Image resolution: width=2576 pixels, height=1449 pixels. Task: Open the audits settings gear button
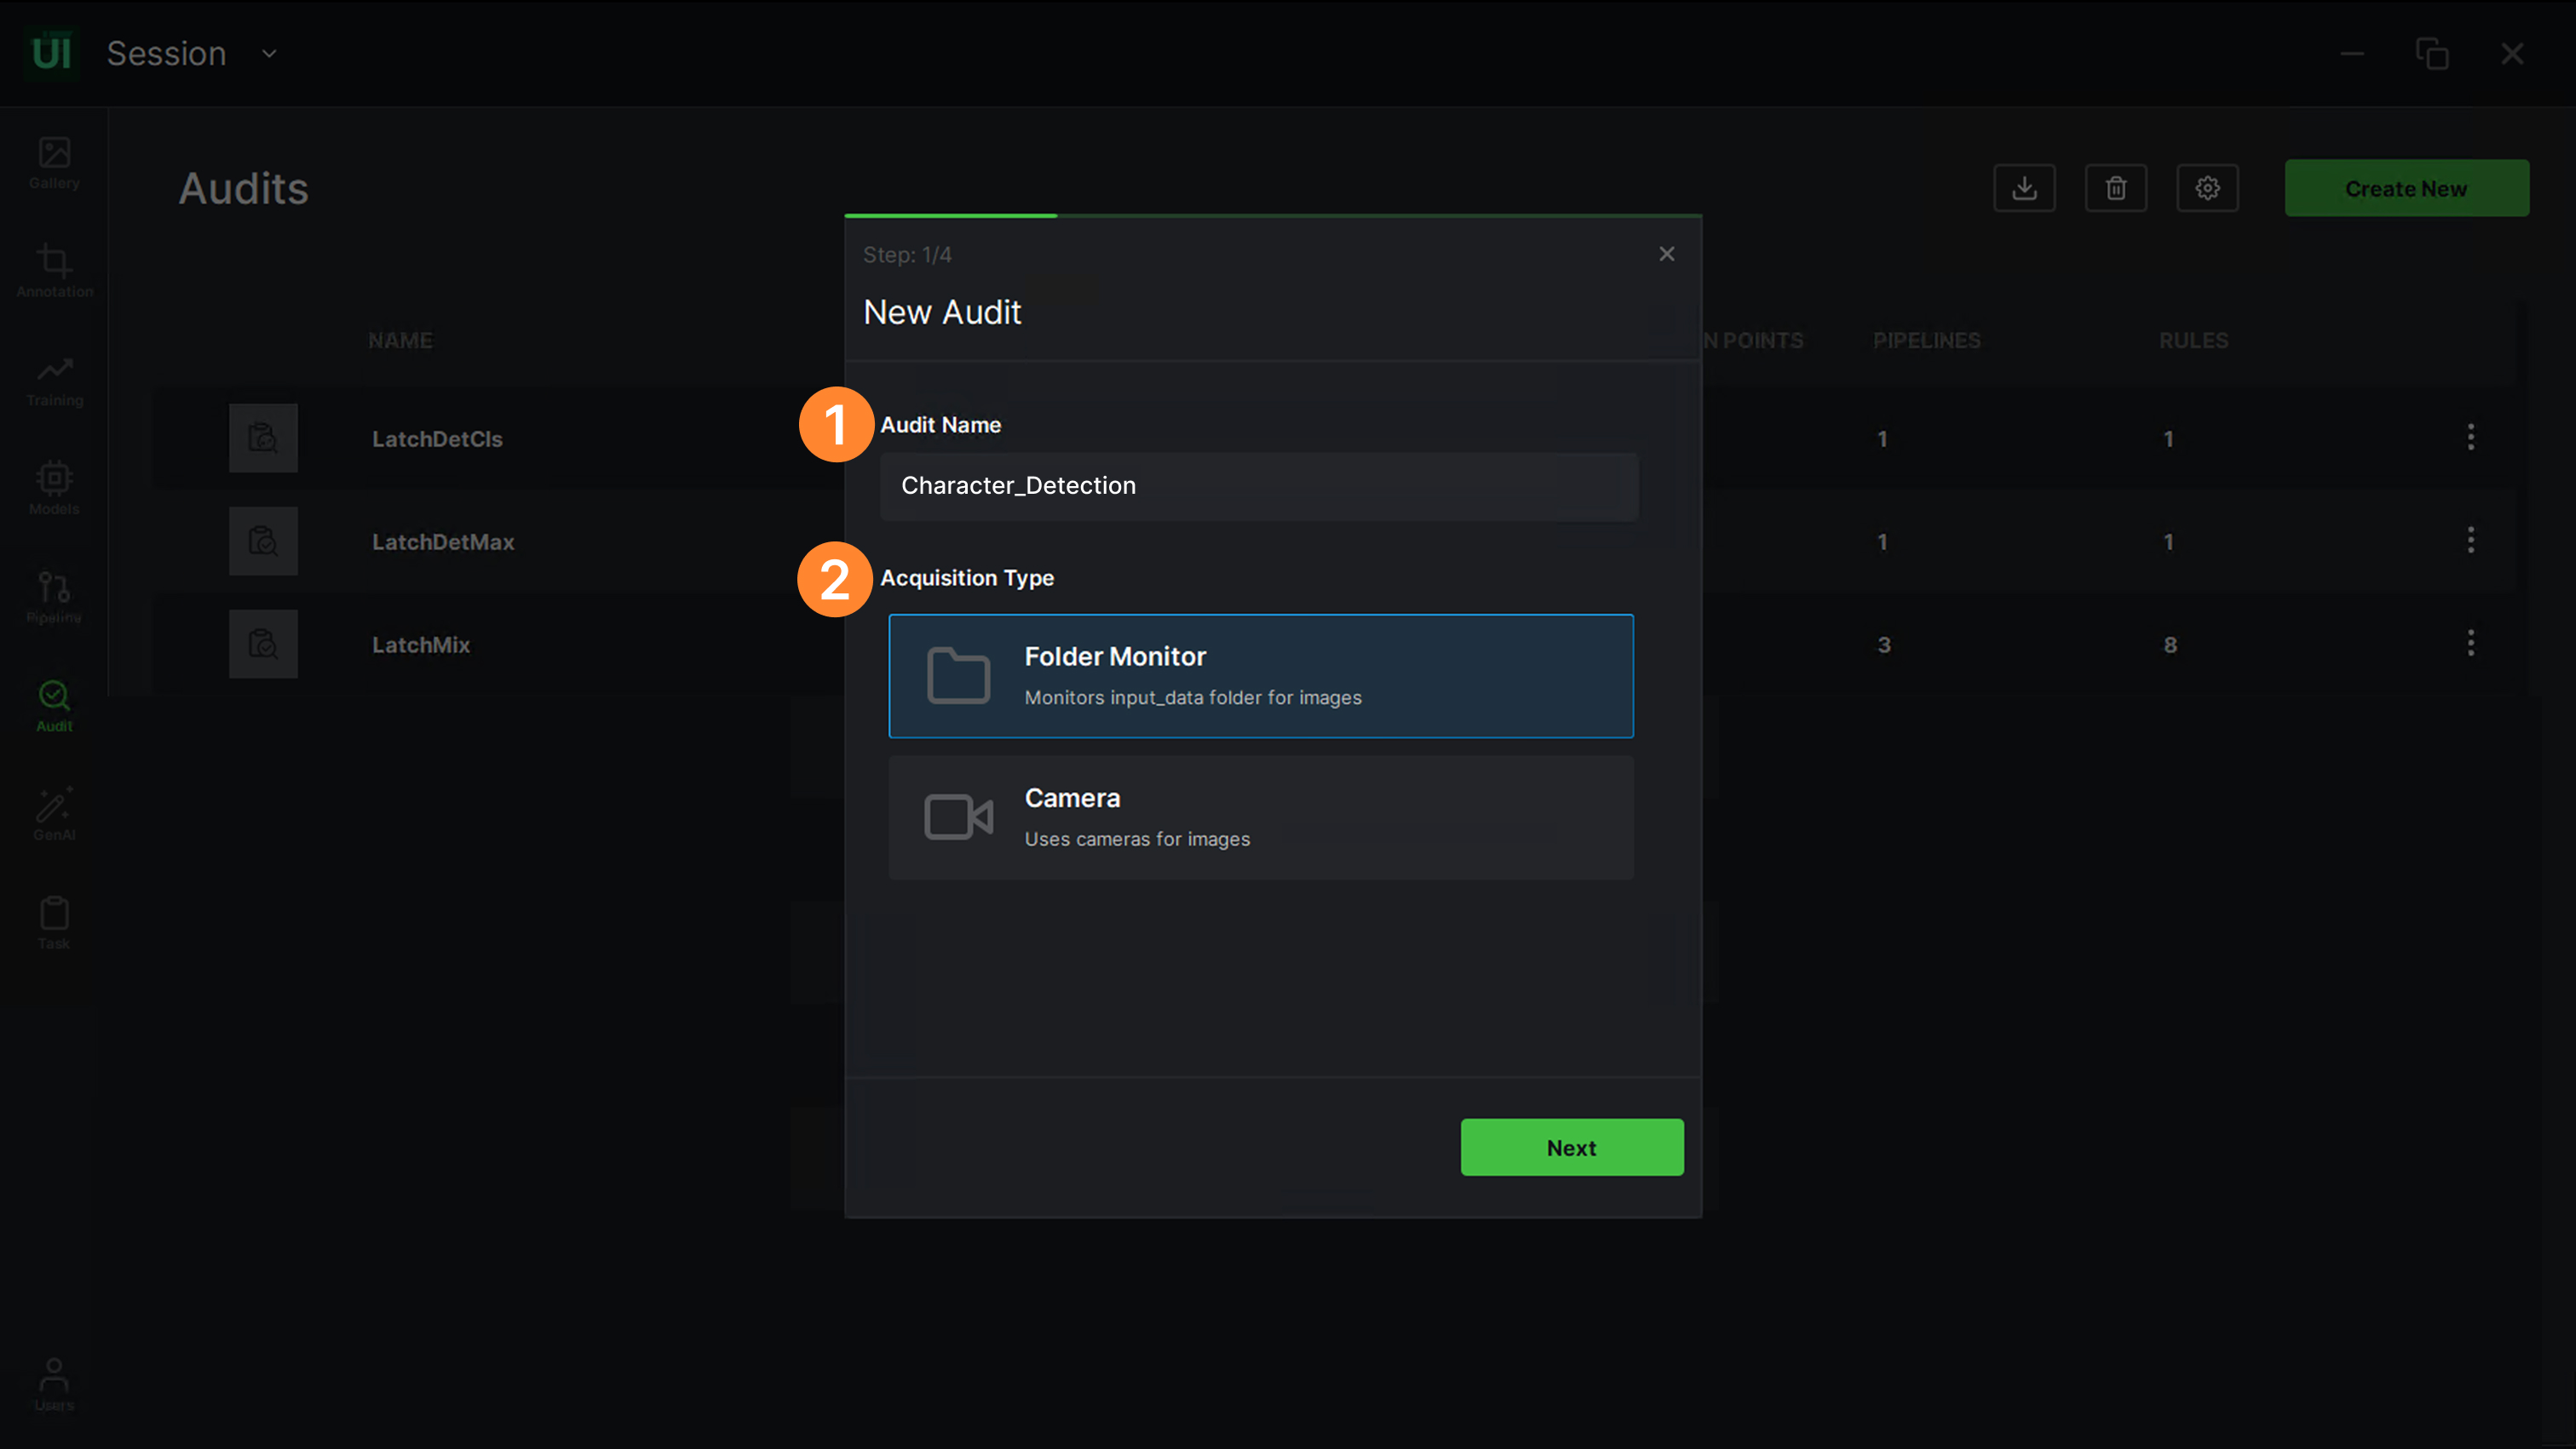point(2207,188)
